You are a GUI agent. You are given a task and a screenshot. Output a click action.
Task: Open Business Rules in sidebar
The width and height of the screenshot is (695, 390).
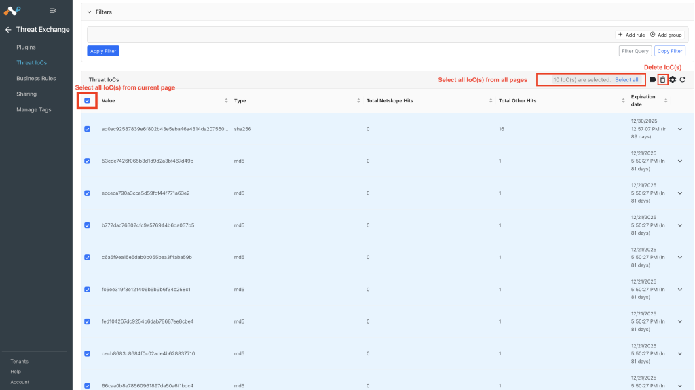point(36,79)
